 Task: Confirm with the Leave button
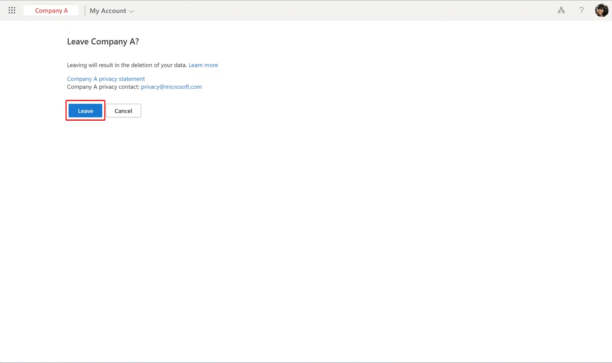[85, 111]
